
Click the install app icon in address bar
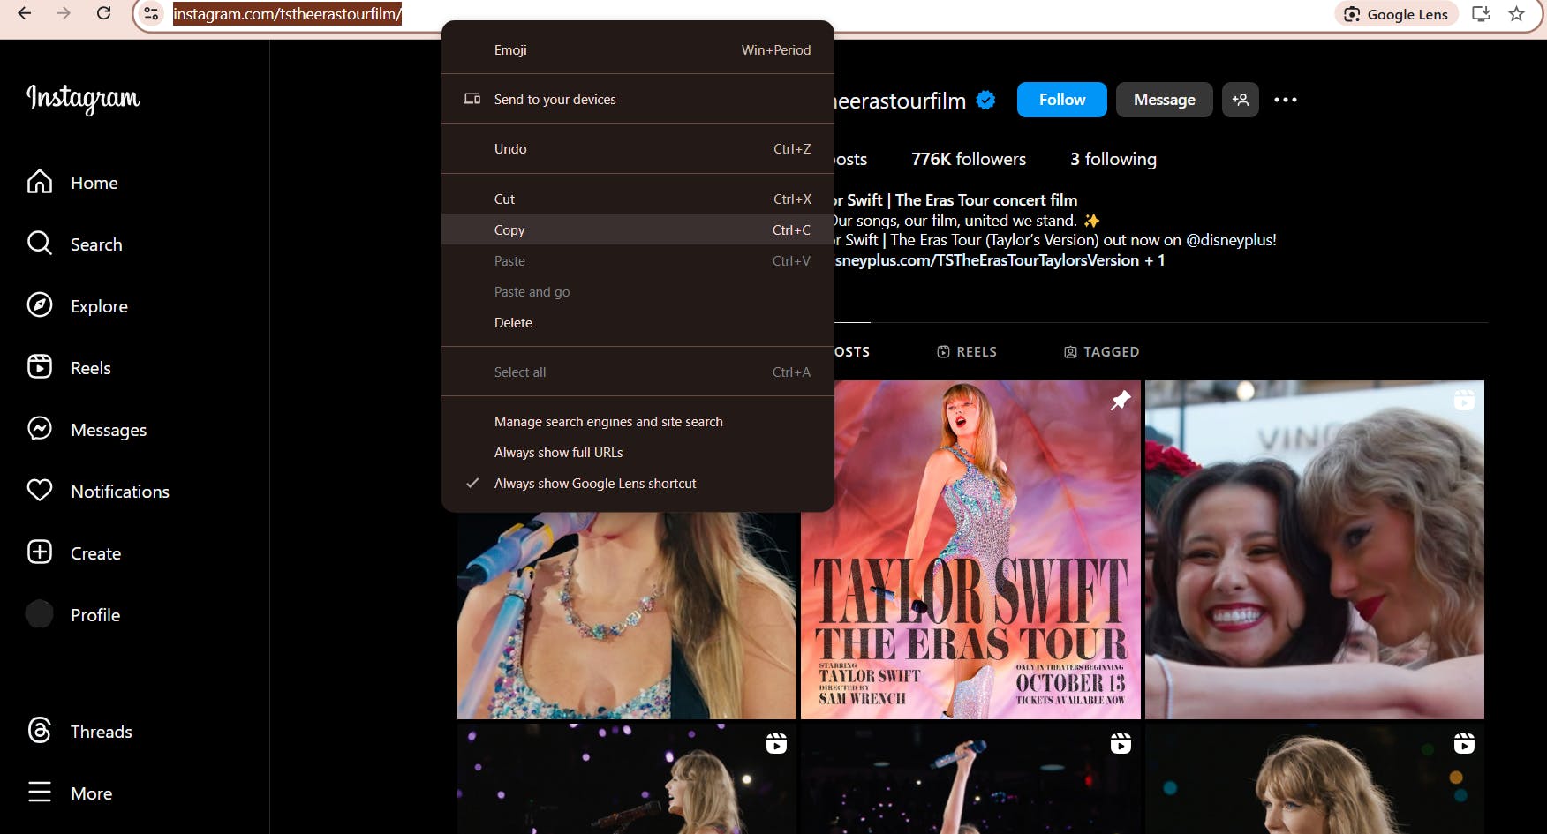click(x=1482, y=13)
